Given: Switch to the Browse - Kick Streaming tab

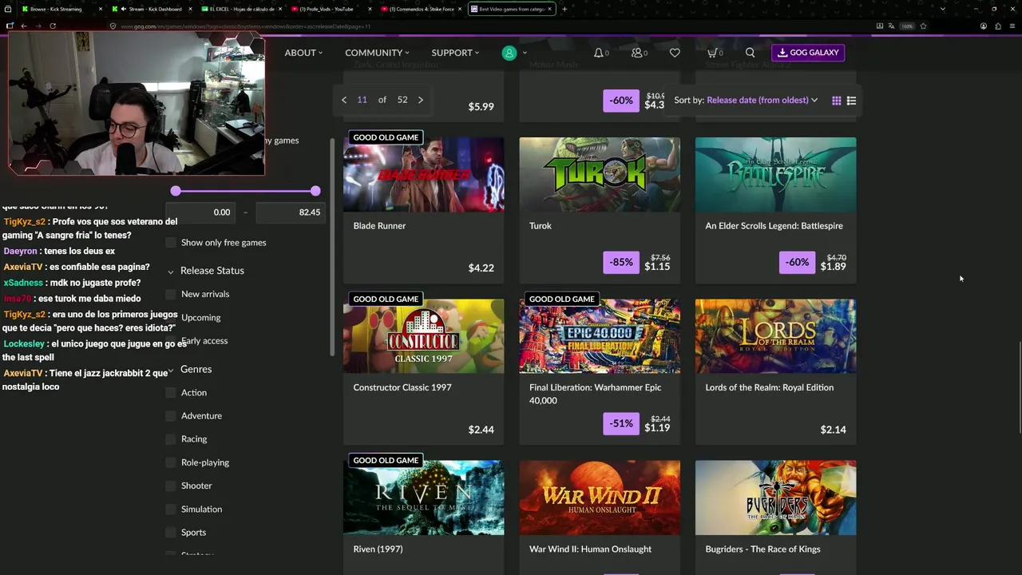Looking at the screenshot, I should 62,9.
